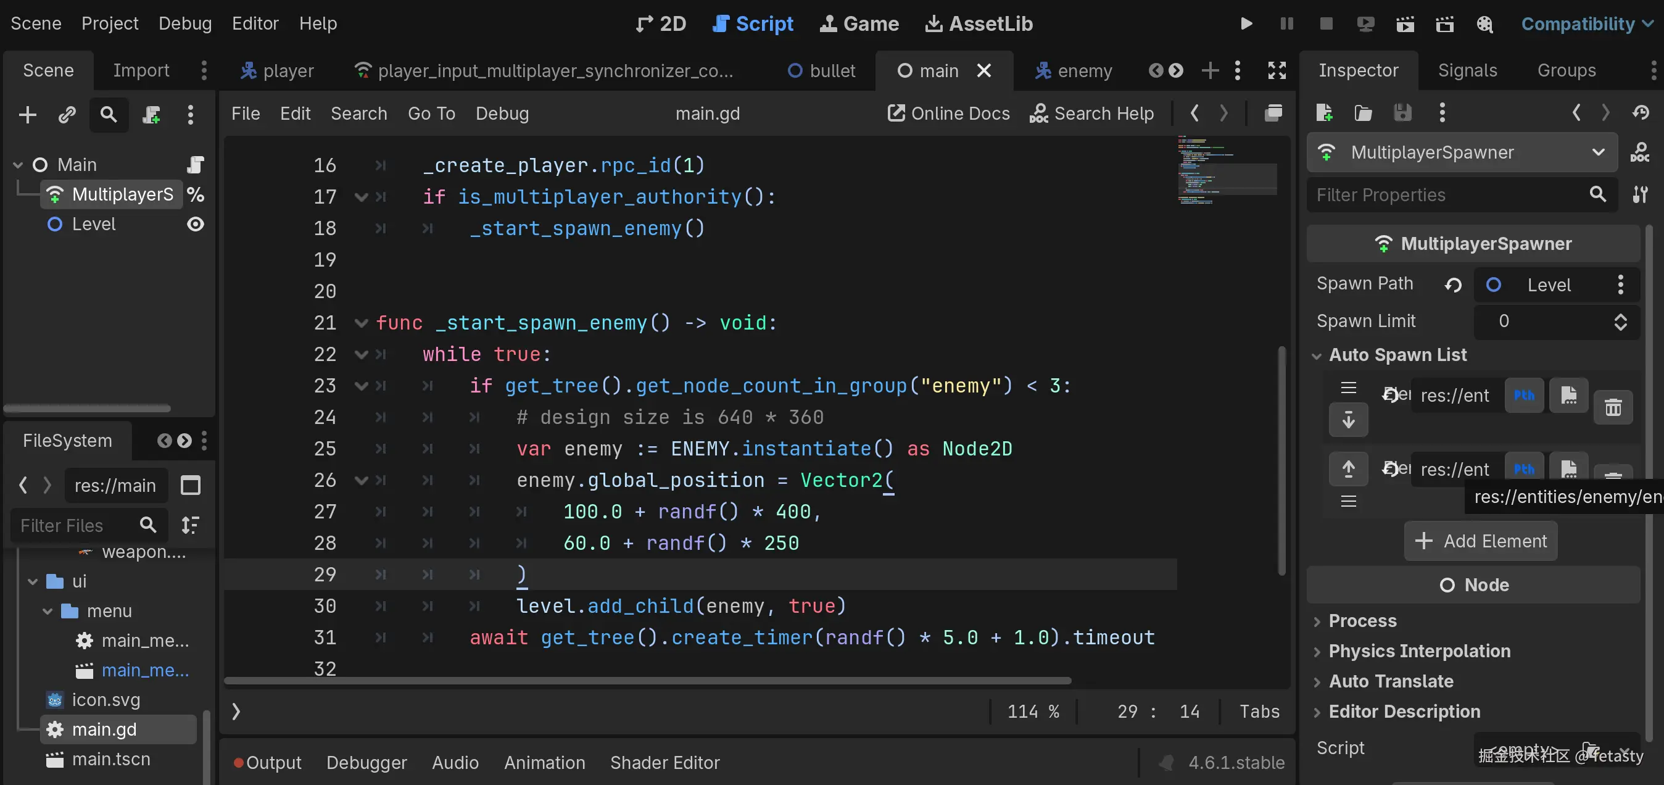Toggle the FileSystem split mode icon
Image resolution: width=1664 pixels, height=785 pixels.
tap(191, 485)
